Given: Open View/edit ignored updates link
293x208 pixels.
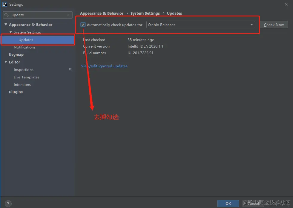Looking at the screenshot, I should [x=104, y=66].
